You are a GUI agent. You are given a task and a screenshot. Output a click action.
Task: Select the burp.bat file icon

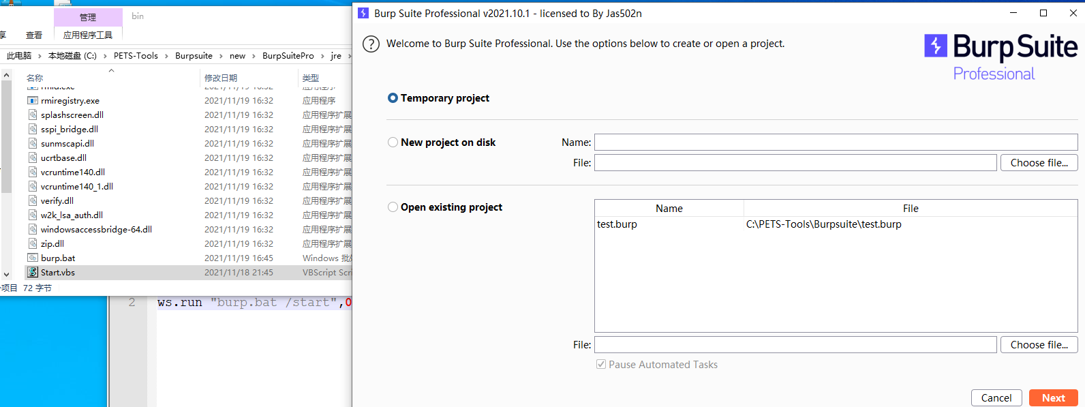pos(33,258)
